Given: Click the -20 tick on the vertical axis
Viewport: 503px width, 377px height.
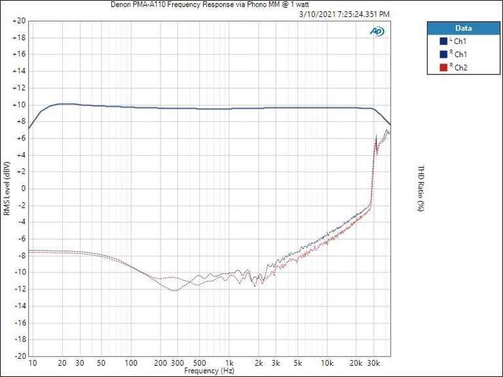Looking at the screenshot, I should 18,356.
